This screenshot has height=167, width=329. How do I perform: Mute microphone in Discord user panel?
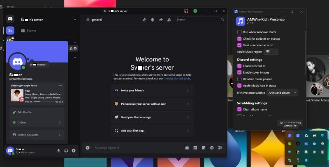(x=58, y=151)
